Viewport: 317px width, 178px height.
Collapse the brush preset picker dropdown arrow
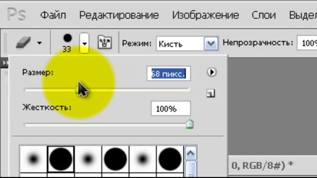point(84,43)
